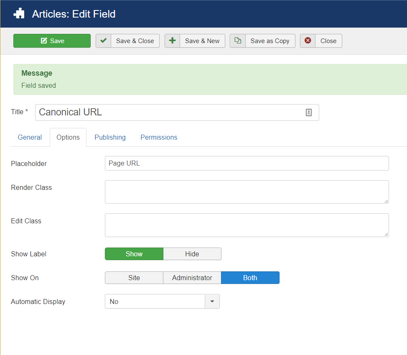Viewport: 407px width, 355px height.
Task: Click the Save as Copy button
Action: 270,41
